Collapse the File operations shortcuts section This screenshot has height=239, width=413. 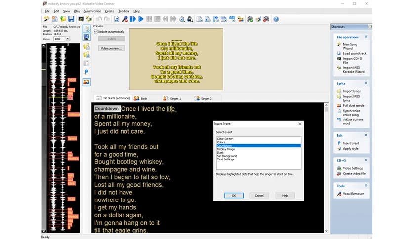pyautogui.click(x=366, y=37)
